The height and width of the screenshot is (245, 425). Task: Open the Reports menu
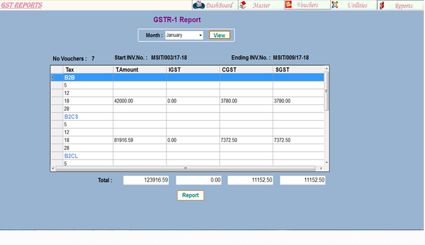coord(400,5)
